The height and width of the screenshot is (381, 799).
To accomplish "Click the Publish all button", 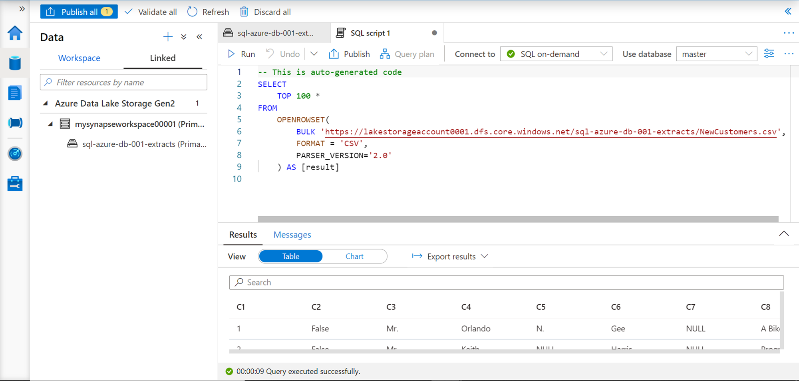I will coord(79,12).
